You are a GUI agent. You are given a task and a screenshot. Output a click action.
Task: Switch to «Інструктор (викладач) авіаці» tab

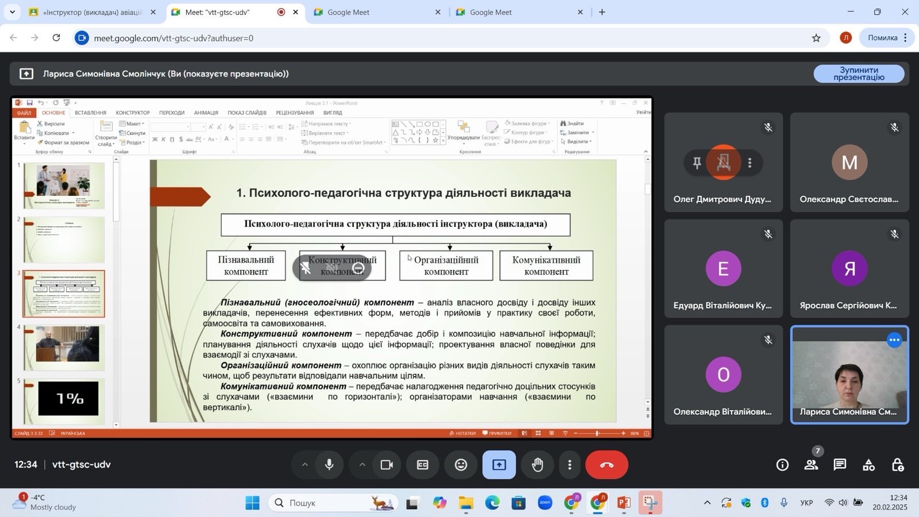92,12
